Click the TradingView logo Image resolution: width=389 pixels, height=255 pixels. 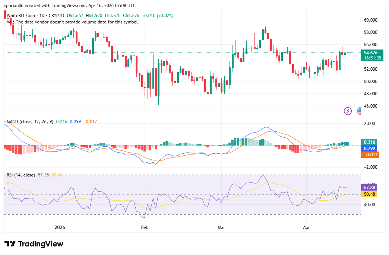pos(10,244)
